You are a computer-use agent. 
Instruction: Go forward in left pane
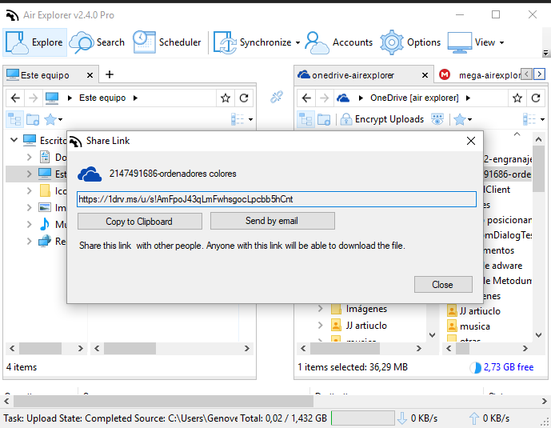click(33, 98)
